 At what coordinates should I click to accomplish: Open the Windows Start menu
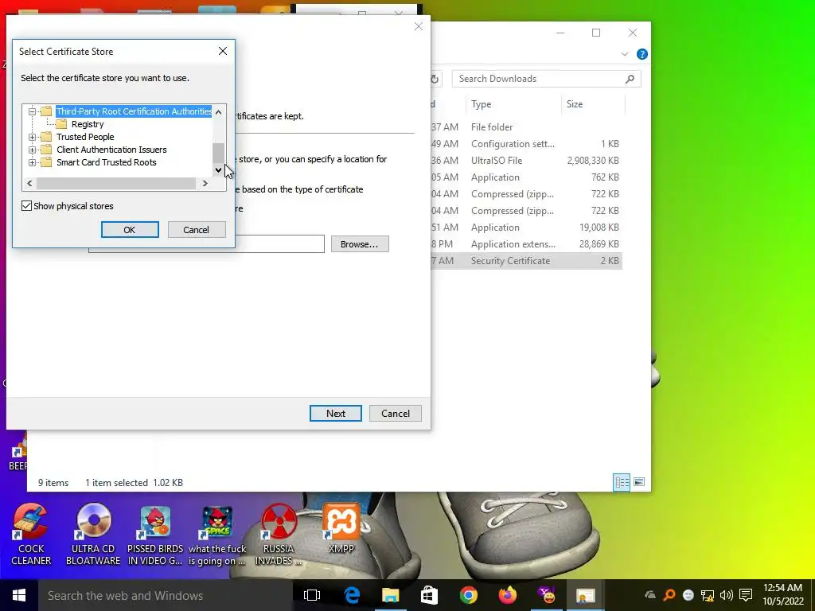tap(19, 595)
